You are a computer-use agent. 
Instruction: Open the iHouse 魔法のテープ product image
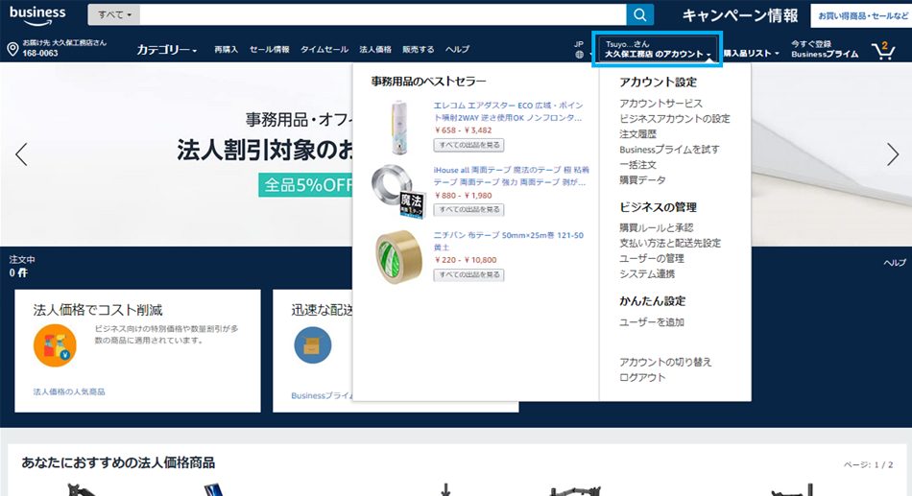click(399, 190)
